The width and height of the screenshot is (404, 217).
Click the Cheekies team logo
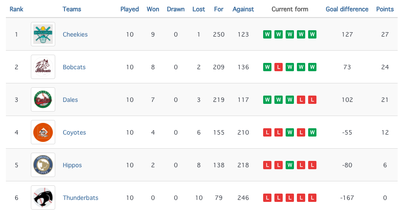(x=43, y=34)
